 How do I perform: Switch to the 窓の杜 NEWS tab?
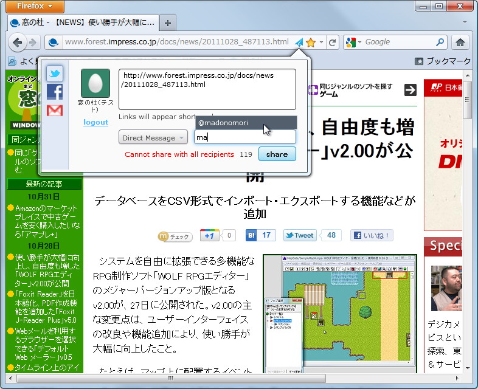(82, 22)
